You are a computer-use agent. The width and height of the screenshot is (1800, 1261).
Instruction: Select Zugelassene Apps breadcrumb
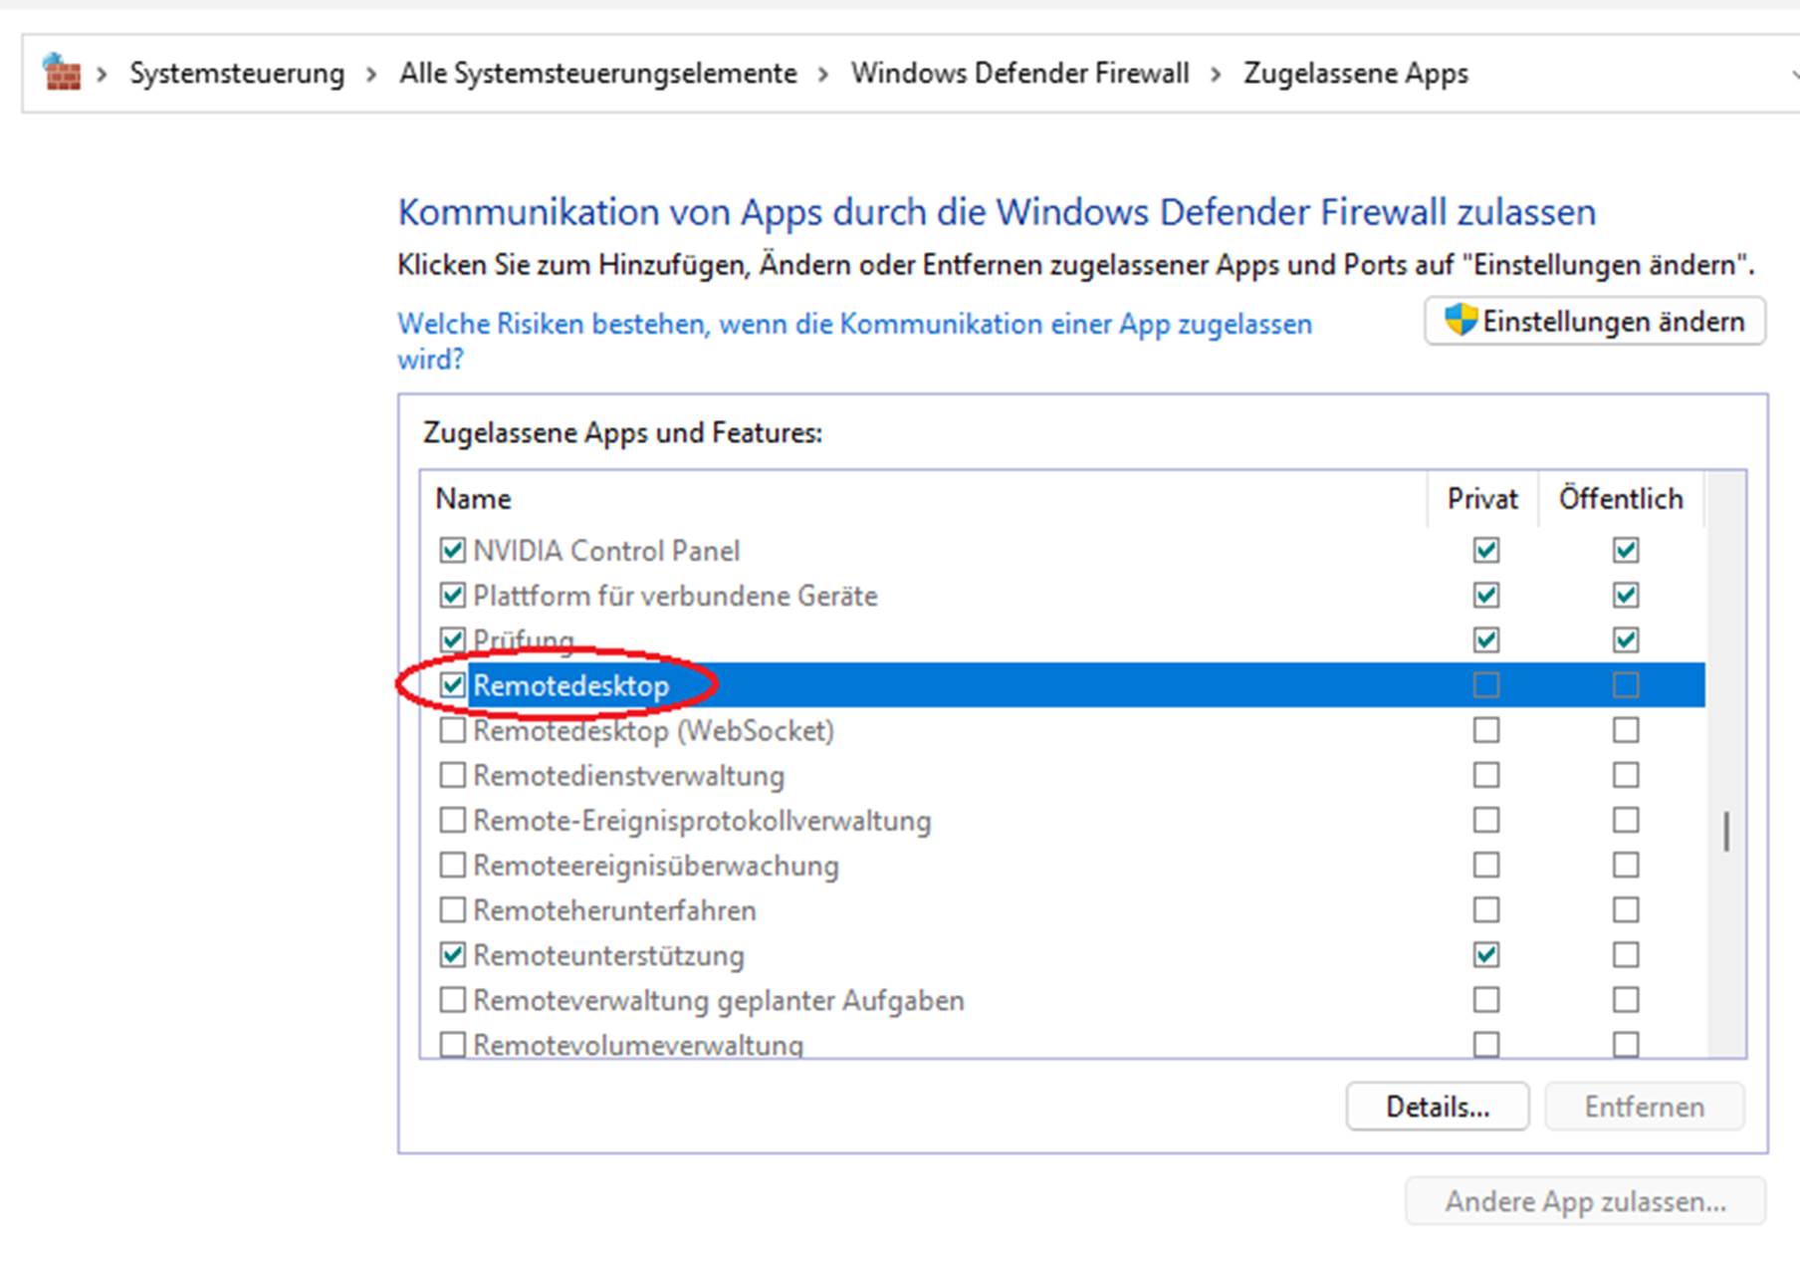1356,74
